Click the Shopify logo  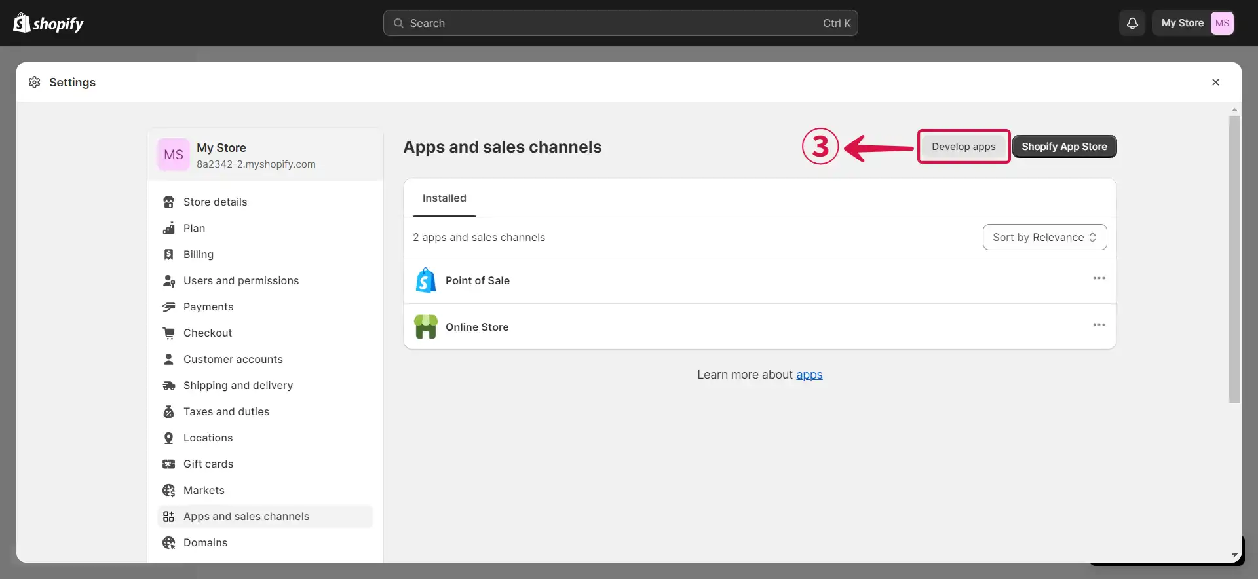(48, 23)
